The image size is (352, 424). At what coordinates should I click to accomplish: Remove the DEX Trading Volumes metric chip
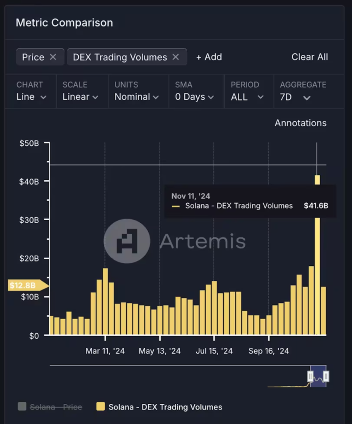click(x=176, y=57)
